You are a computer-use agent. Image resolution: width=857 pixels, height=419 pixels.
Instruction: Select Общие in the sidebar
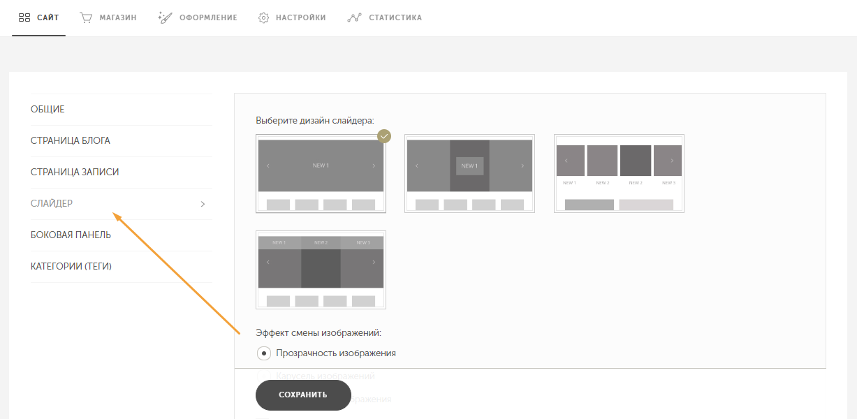(x=121, y=110)
